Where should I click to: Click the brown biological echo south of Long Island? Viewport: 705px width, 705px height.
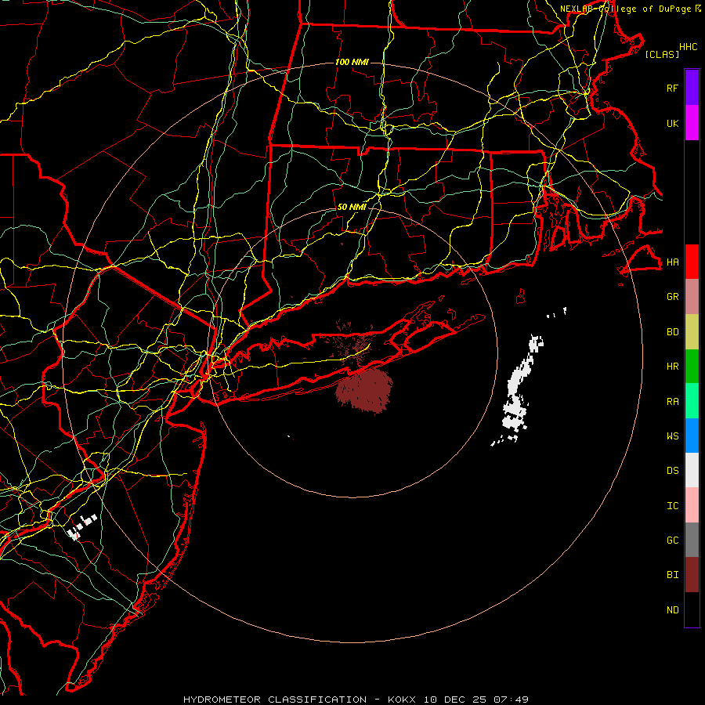365,389
